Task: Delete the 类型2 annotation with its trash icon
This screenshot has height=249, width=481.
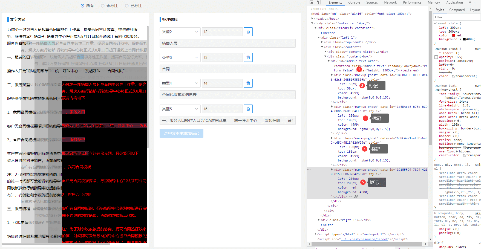Action: (248, 32)
